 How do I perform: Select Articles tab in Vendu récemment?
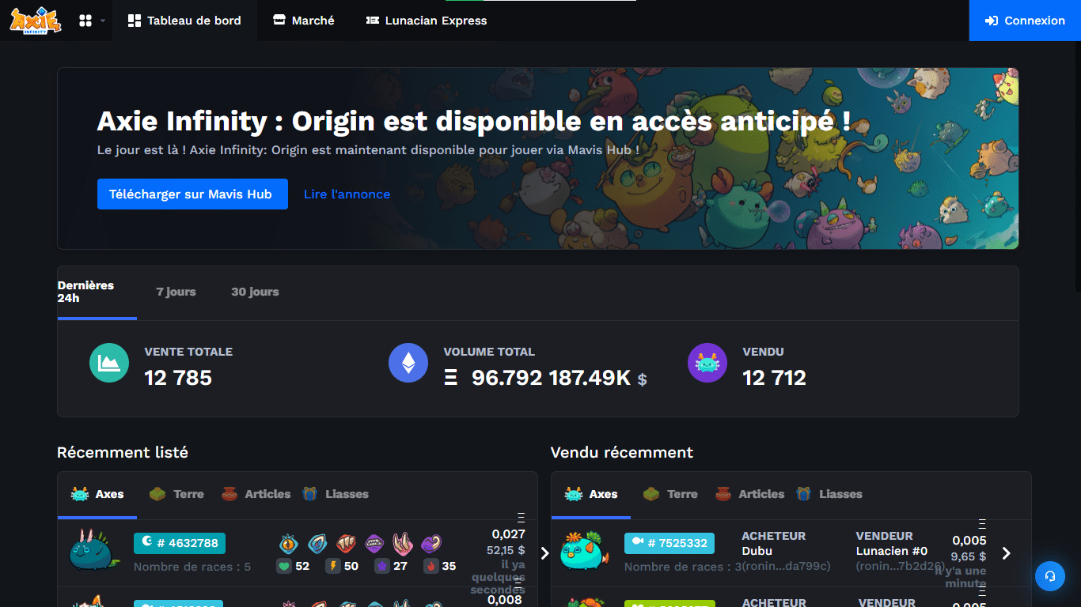click(x=749, y=494)
